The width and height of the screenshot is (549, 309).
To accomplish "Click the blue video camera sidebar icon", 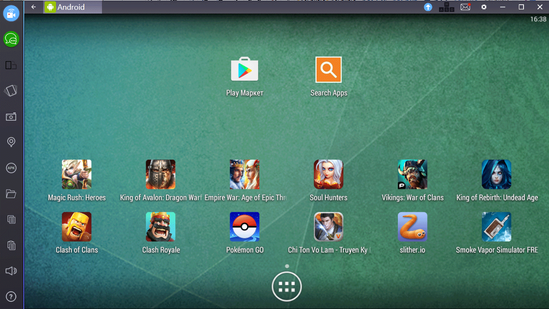I will point(11,14).
